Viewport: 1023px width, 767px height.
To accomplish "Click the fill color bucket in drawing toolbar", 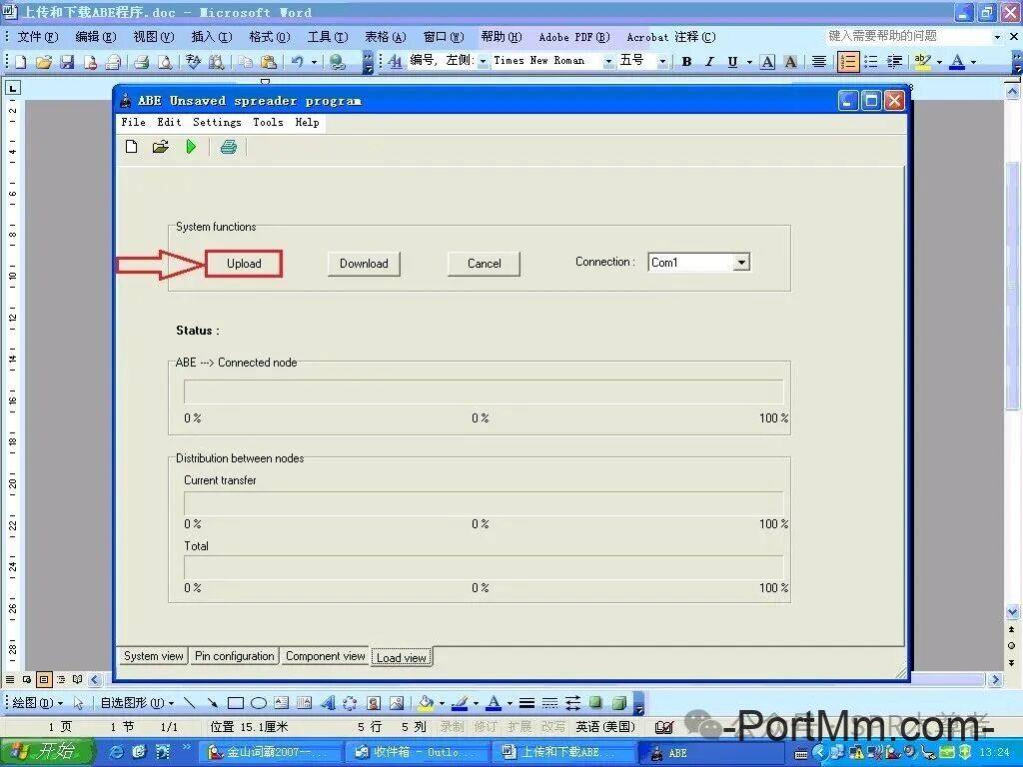I will (x=425, y=703).
